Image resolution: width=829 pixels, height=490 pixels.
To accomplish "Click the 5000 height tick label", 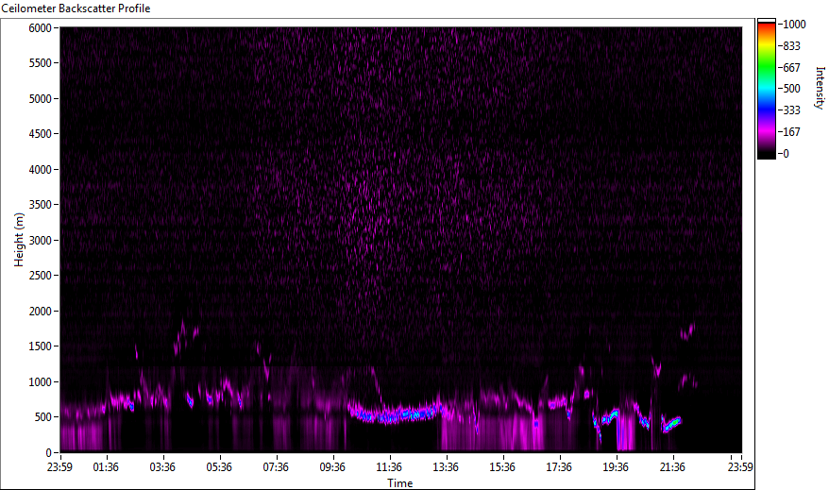I will [x=41, y=99].
